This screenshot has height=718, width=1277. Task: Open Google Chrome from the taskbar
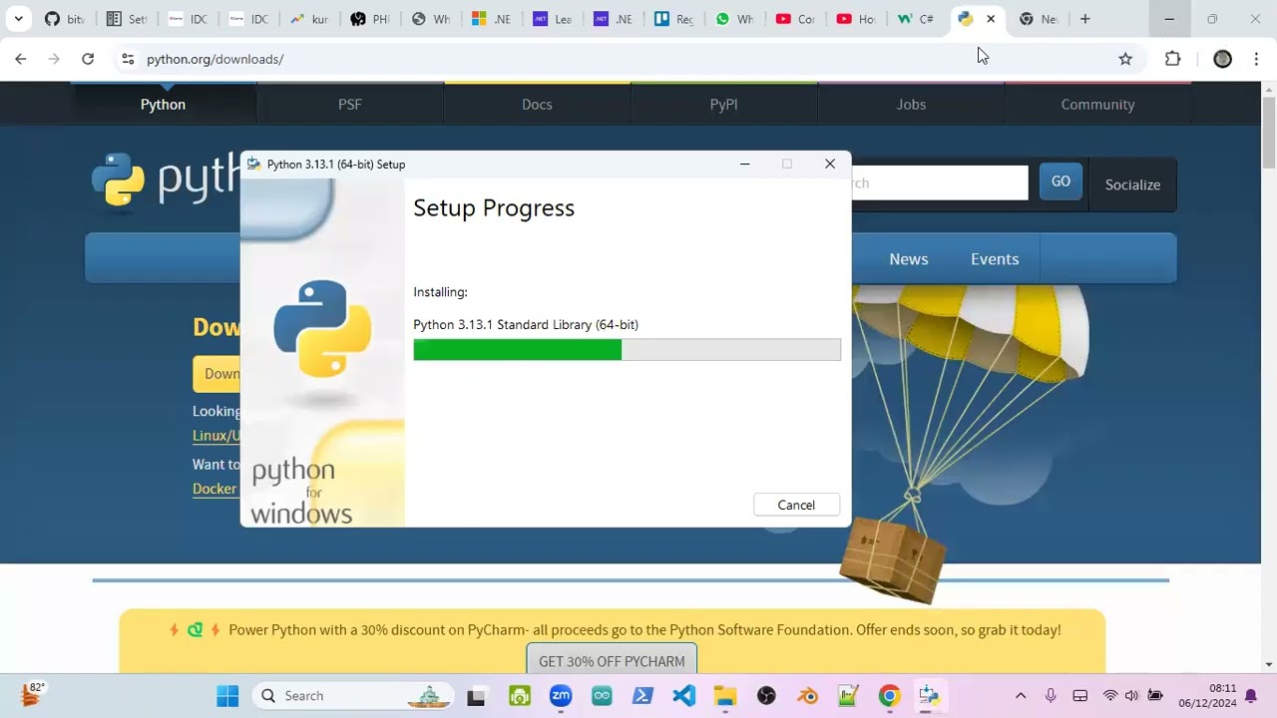pyautogui.click(x=889, y=696)
